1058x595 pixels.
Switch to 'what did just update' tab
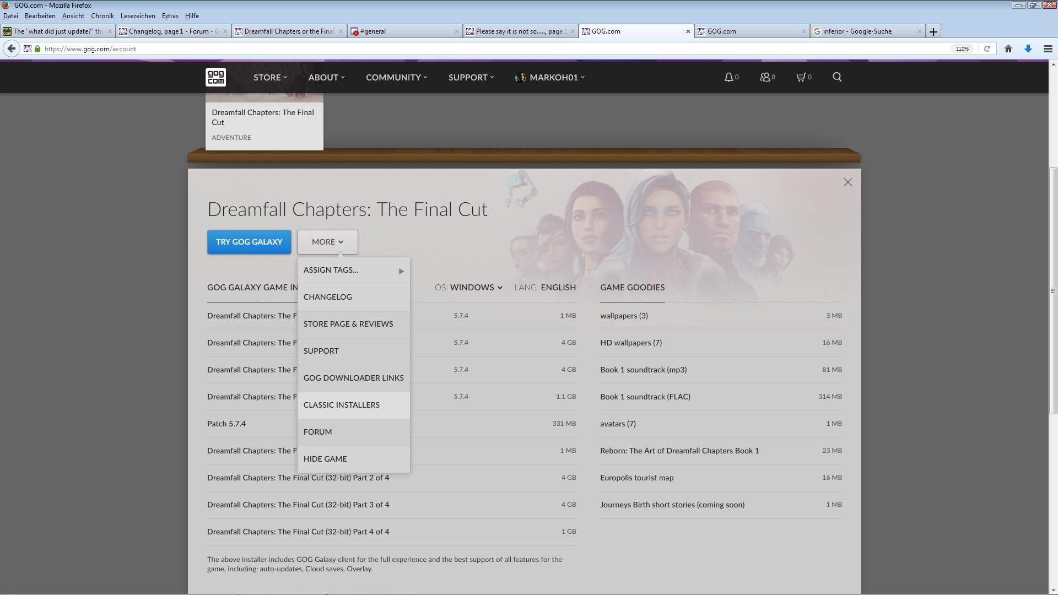(x=57, y=31)
